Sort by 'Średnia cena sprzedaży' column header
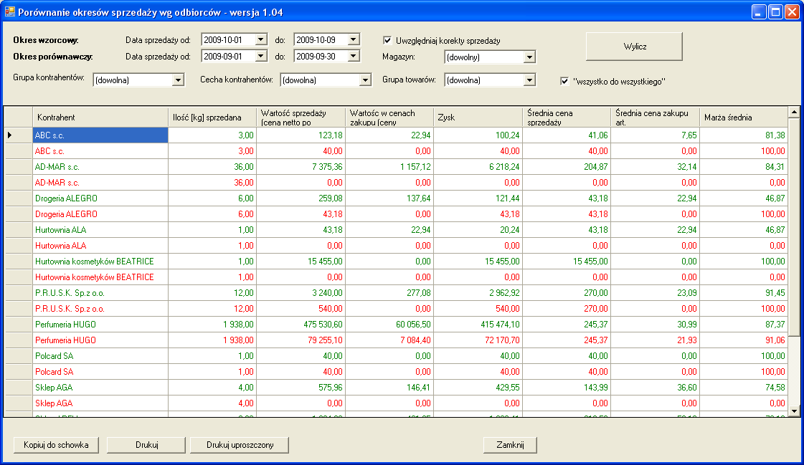 click(567, 118)
